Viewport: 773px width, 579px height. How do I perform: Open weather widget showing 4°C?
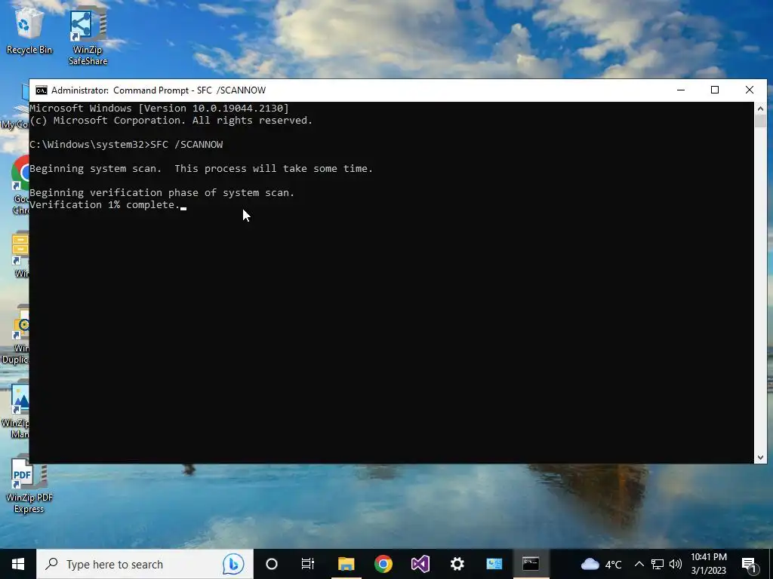point(601,564)
